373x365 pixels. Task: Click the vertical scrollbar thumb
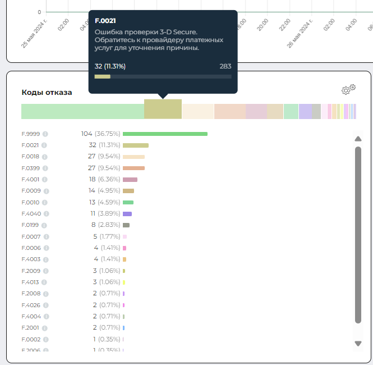[x=358, y=235]
